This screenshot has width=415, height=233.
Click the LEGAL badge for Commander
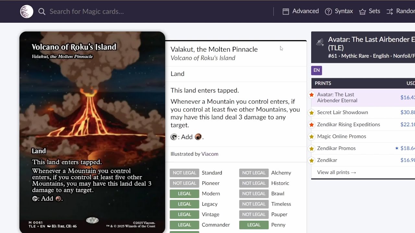tap(184, 225)
